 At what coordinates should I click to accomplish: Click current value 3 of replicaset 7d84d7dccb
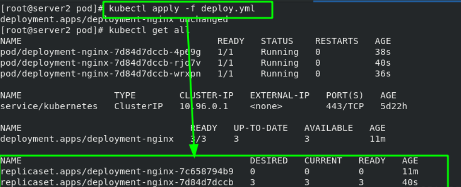coord(307,183)
